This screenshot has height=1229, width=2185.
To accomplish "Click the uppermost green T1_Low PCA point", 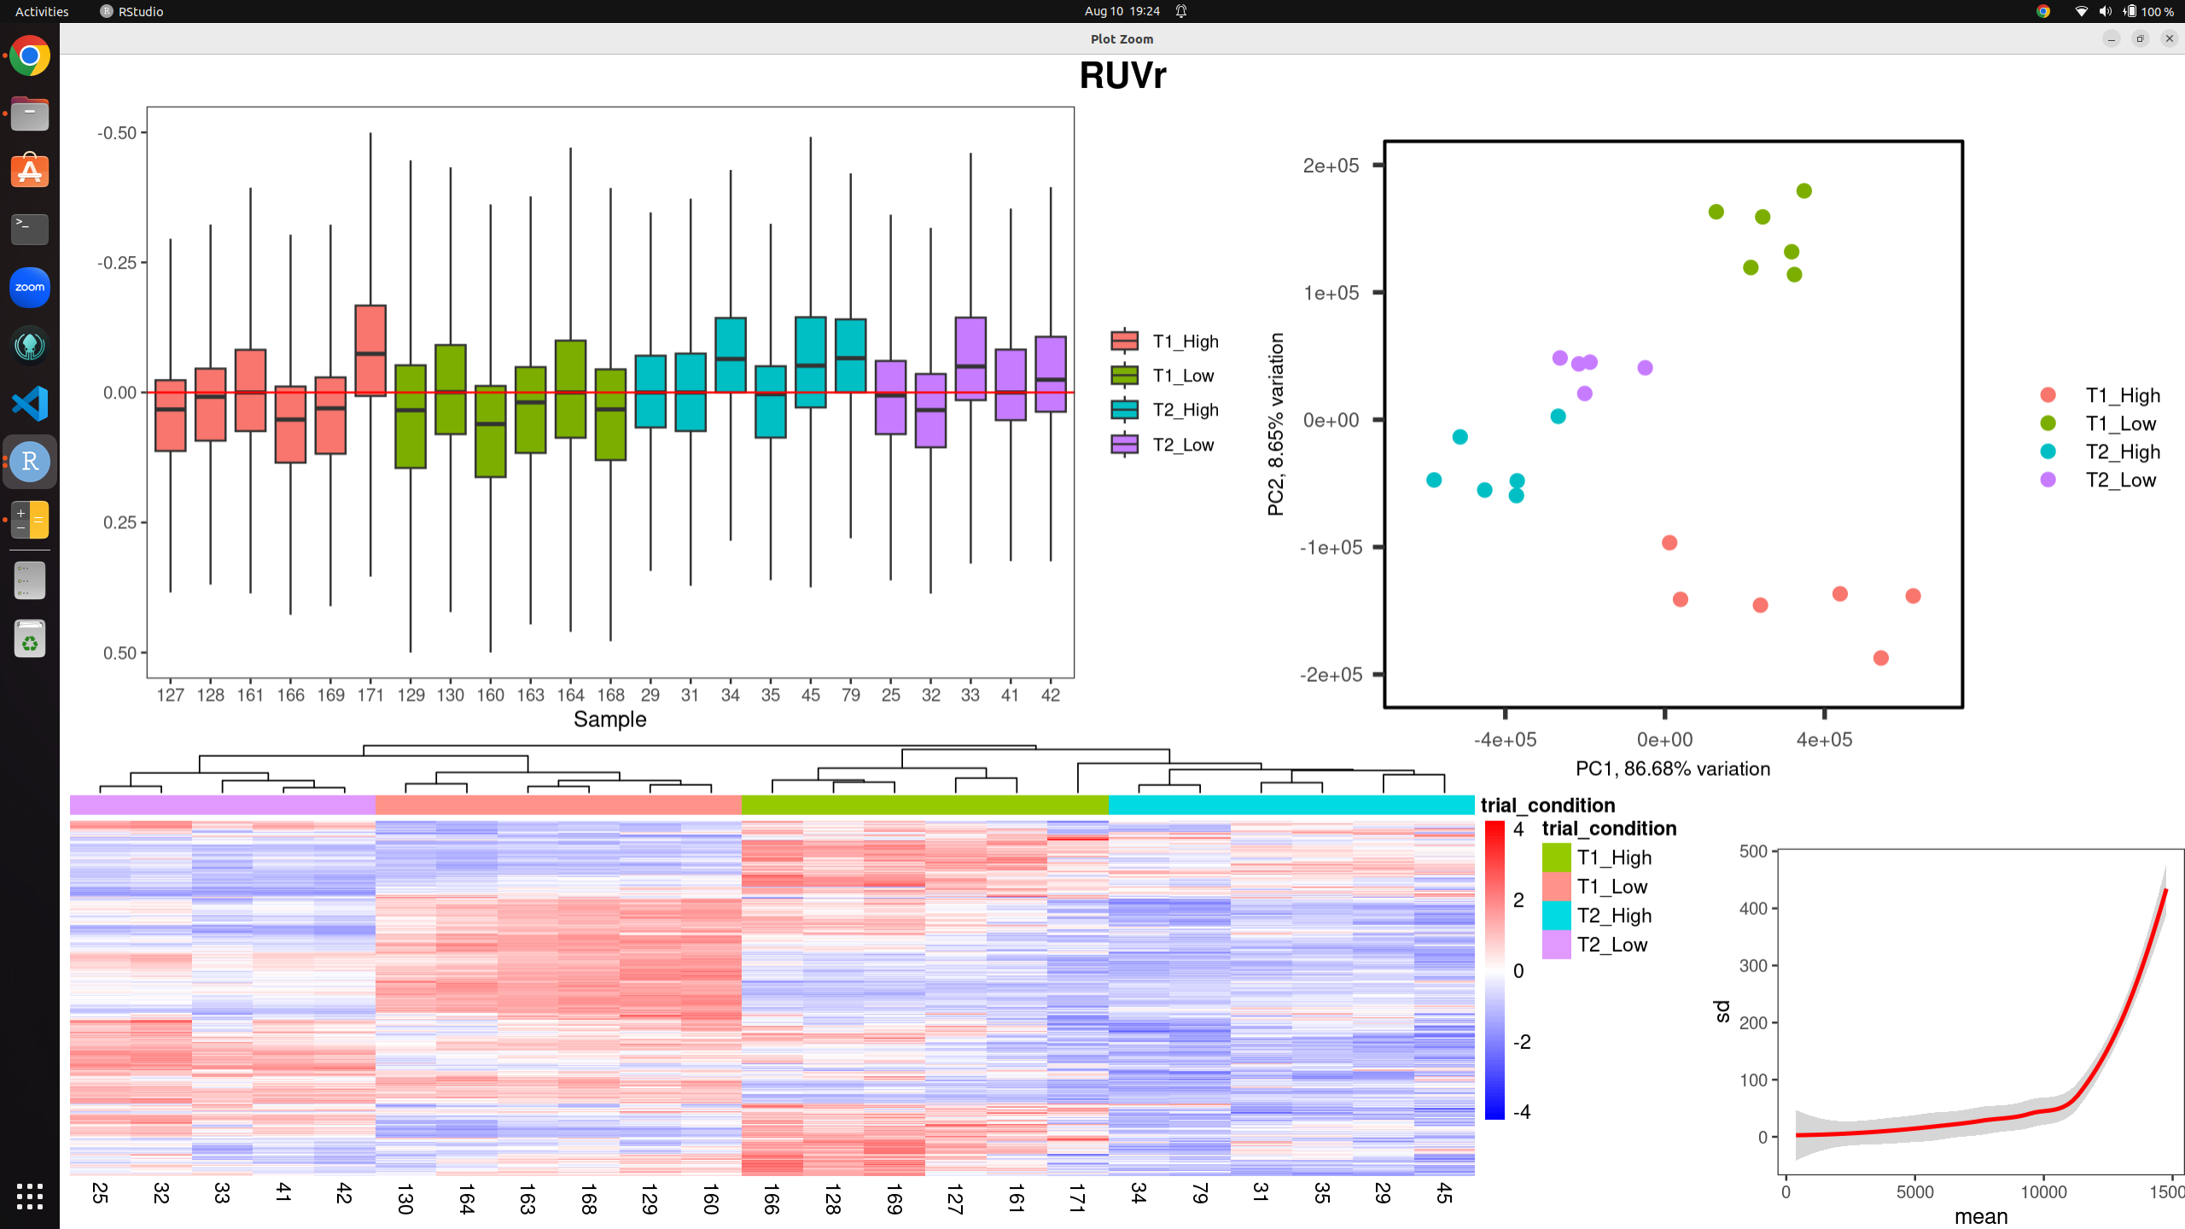I will 1803,190.
